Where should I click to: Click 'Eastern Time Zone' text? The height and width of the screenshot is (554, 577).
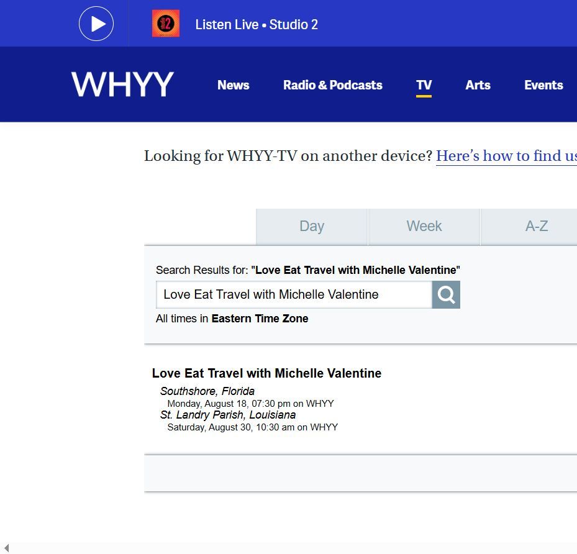tap(260, 319)
